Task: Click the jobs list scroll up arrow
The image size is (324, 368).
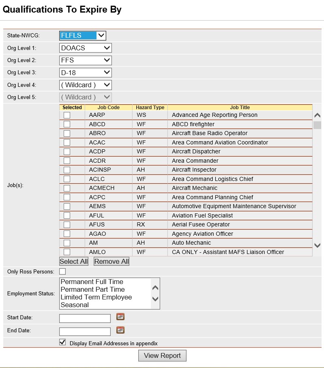Action: pyautogui.click(x=317, y=115)
